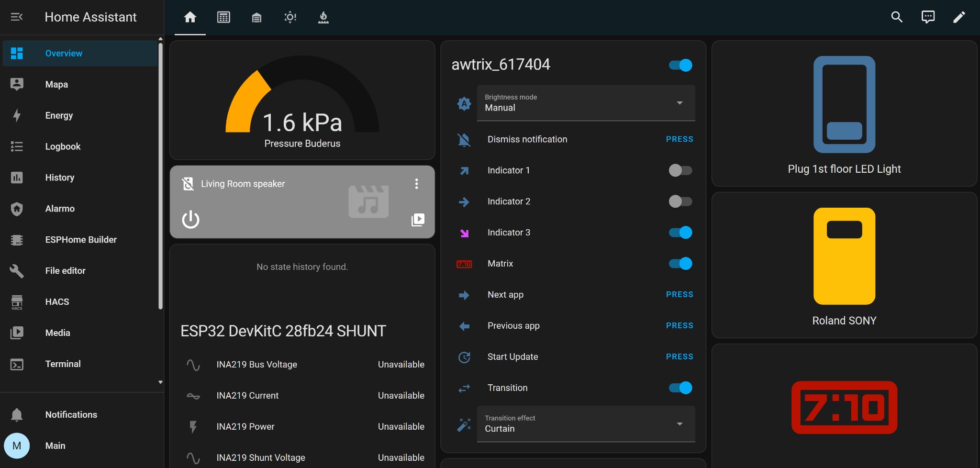This screenshot has height=468, width=980.
Task: Click the File editor wrench icon
Action: click(x=17, y=271)
